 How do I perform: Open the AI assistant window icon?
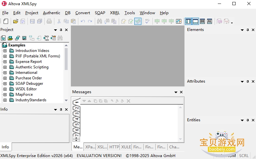click(209, 21)
